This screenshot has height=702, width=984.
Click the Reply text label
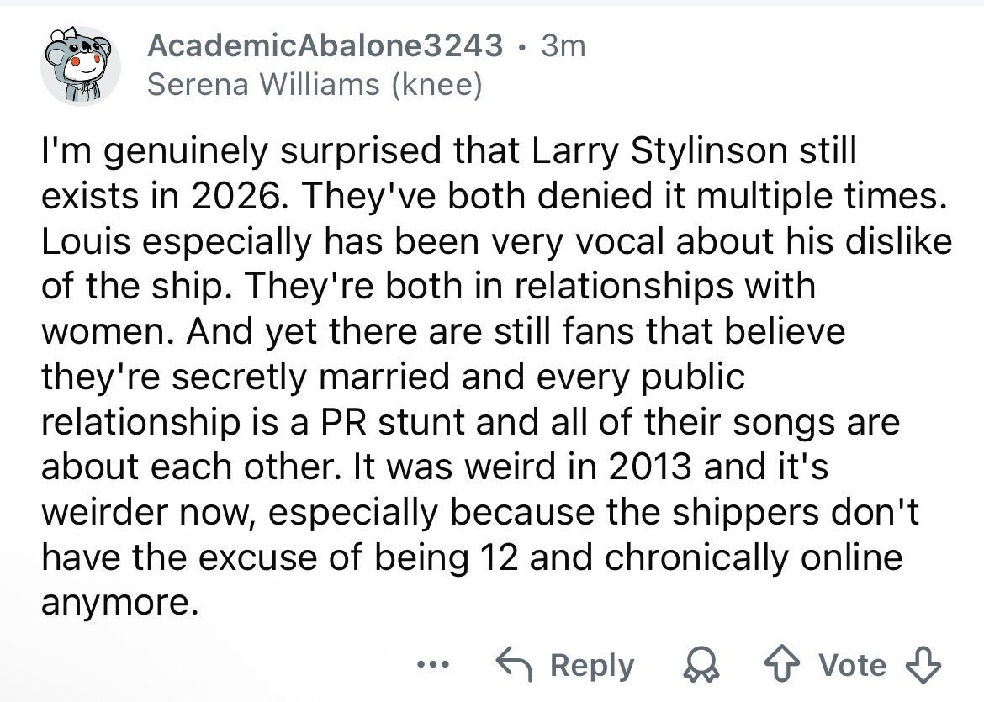[592, 666]
